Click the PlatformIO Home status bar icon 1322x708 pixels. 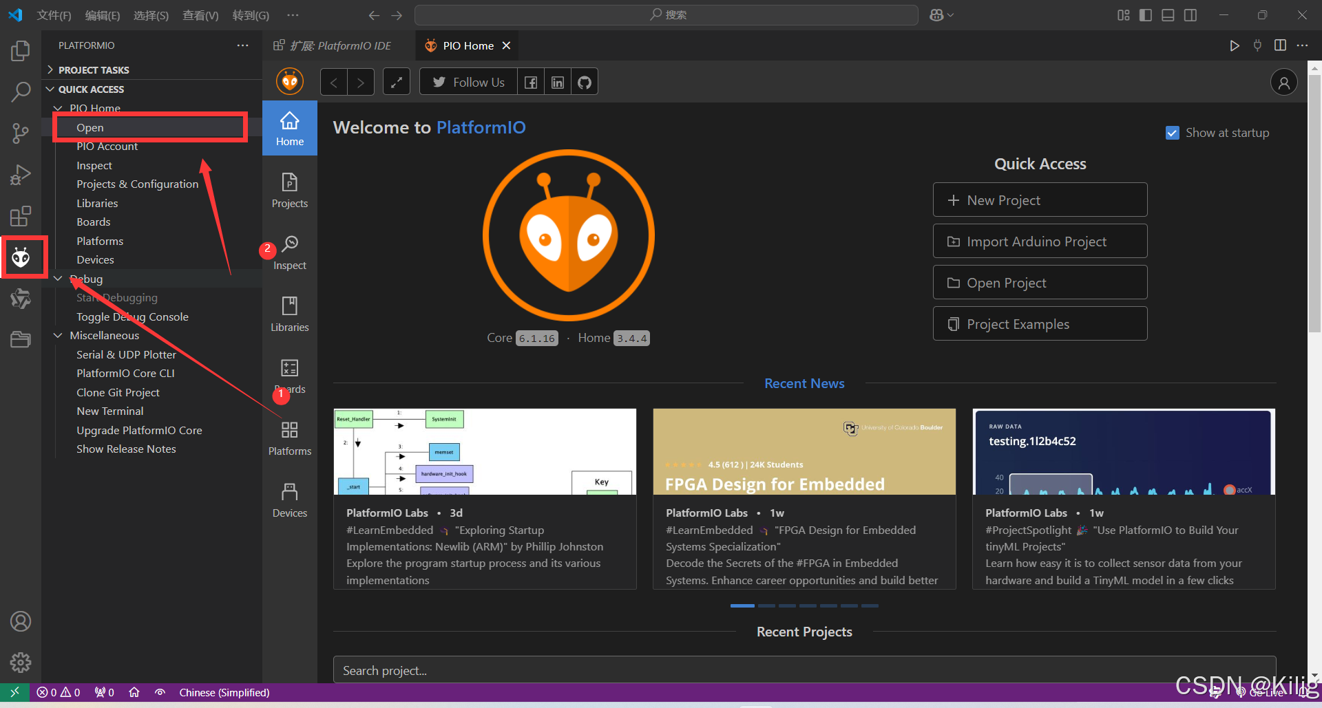tap(134, 692)
